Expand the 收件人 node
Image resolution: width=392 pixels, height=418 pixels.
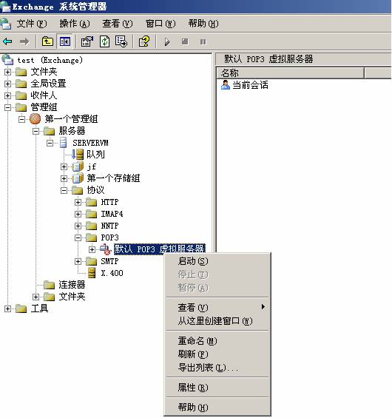[x=7, y=95]
